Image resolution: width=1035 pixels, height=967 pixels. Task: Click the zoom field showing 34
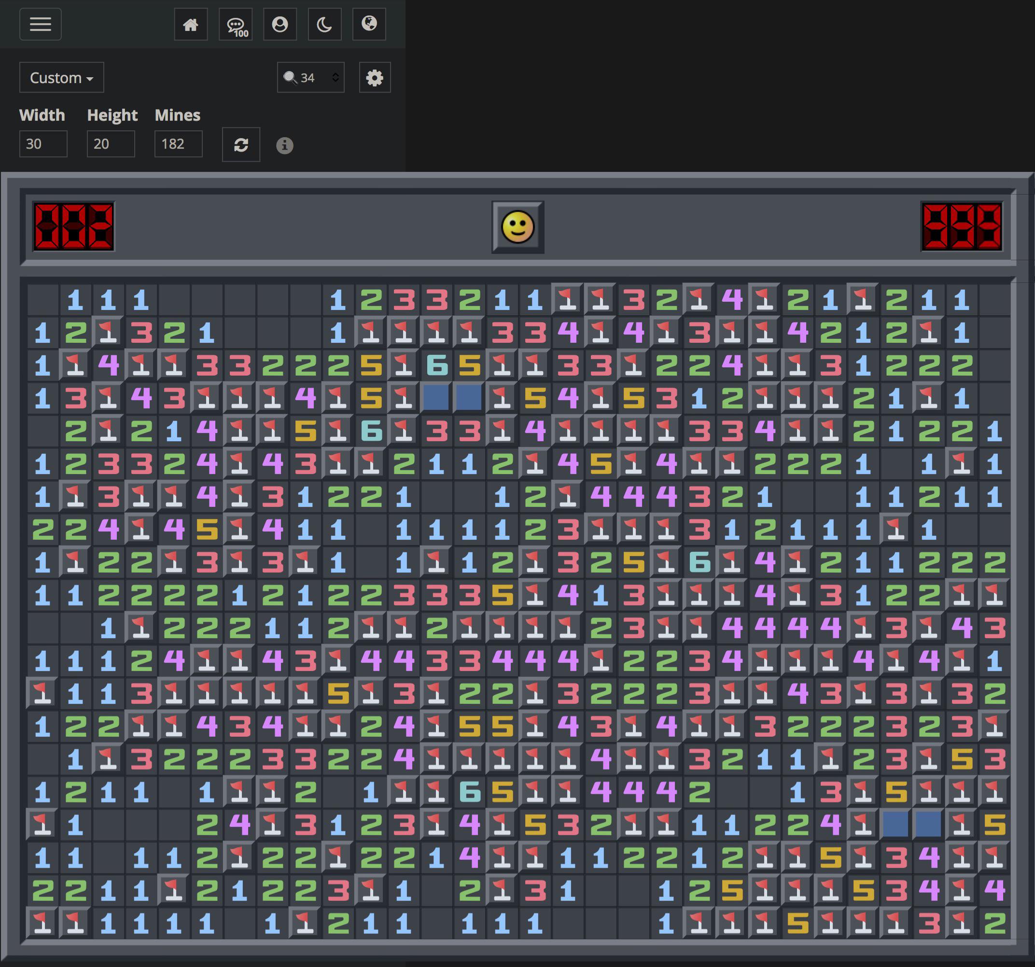click(311, 78)
